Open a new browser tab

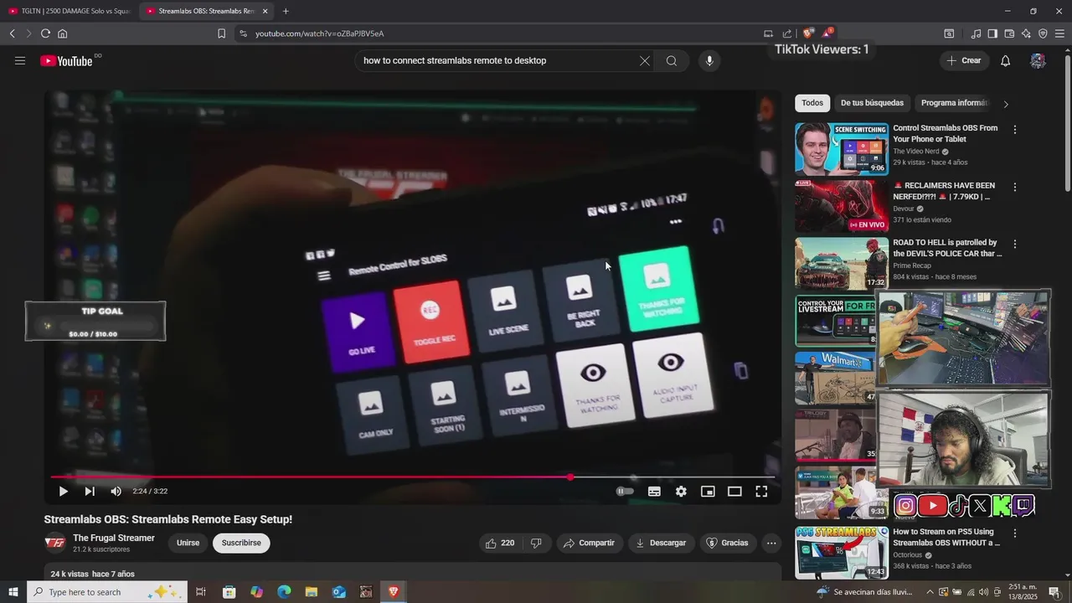[x=286, y=11]
